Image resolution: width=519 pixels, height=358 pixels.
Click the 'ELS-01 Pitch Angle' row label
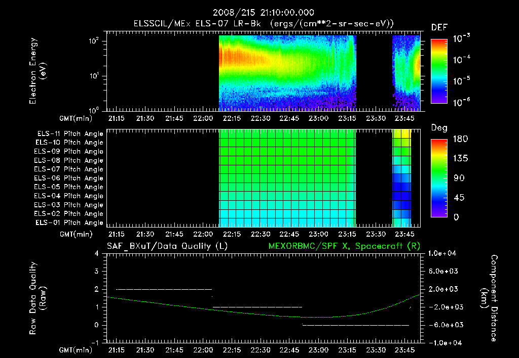click(69, 222)
